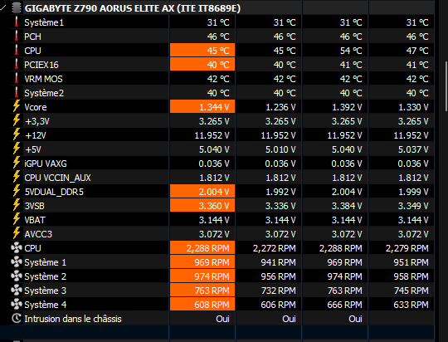Click the vertical scrollbar thumb at right edge

tap(446, 86)
